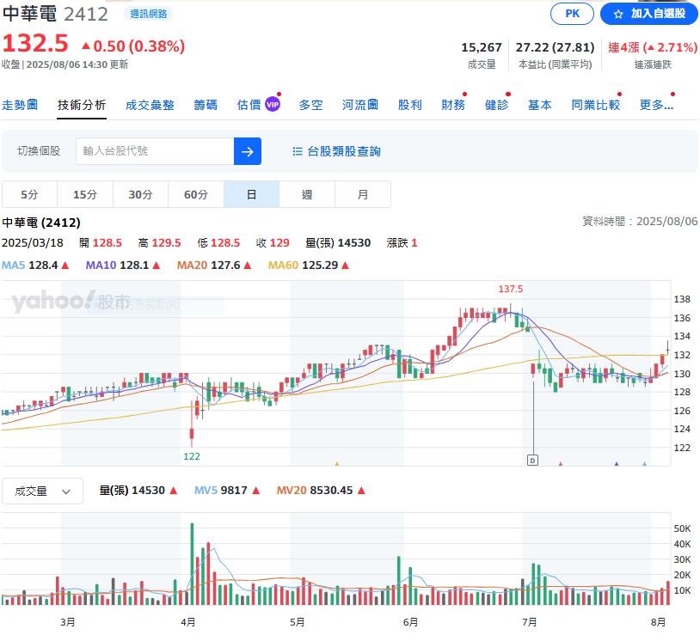Click the MA10 legend label
Viewport: 700px width, 641px height.
[x=101, y=265]
